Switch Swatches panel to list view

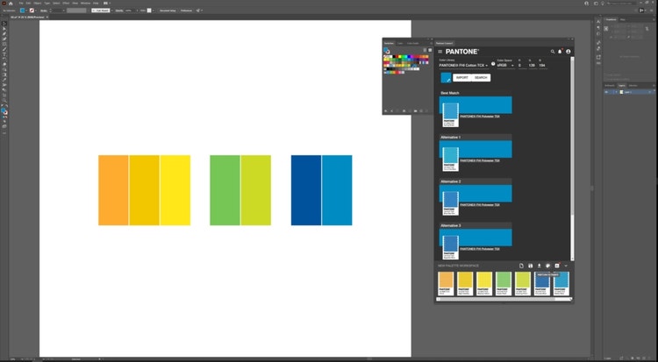click(425, 50)
